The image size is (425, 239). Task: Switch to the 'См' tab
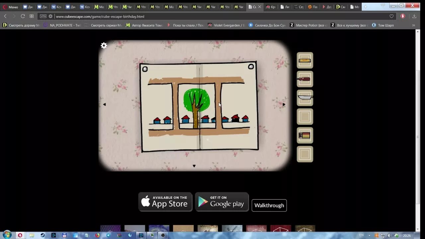click(340, 7)
